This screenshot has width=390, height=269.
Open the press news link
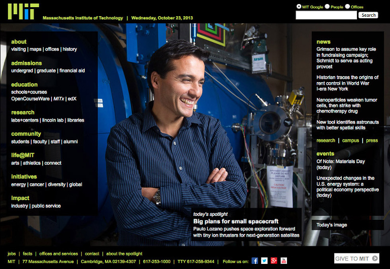coord(372,141)
